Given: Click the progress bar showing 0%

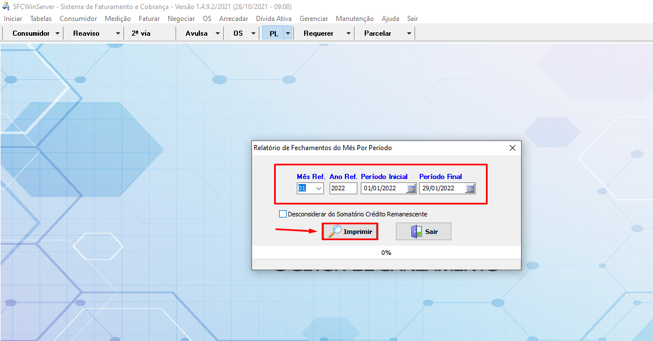Looking at the screenshot, I should [386, 253].
